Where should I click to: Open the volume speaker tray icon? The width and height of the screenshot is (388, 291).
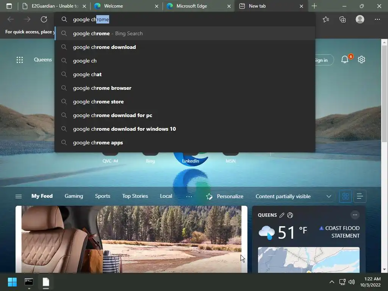click(351, 282)
